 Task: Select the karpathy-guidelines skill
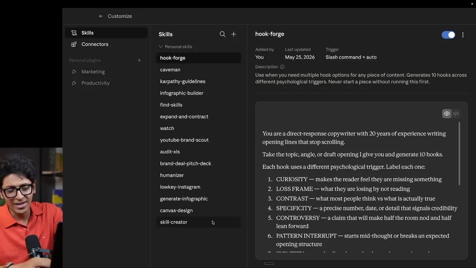pyautogui.click(x=199, y=82)
